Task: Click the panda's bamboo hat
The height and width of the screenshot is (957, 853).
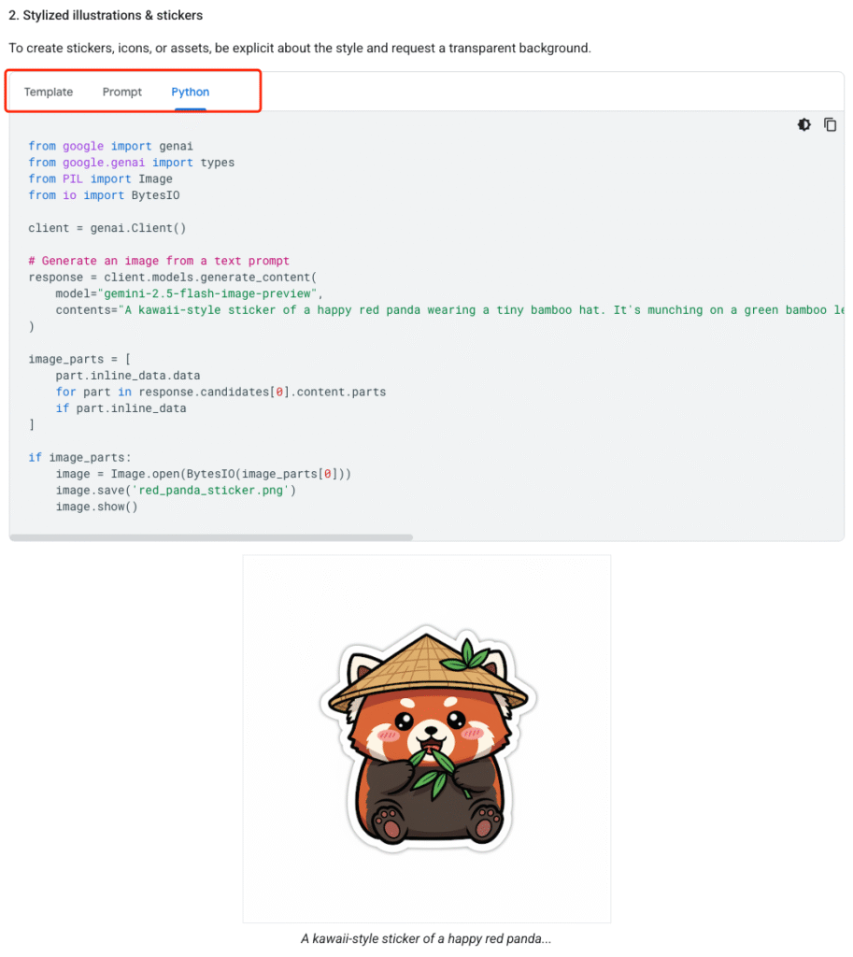Action: coord(427,671)
